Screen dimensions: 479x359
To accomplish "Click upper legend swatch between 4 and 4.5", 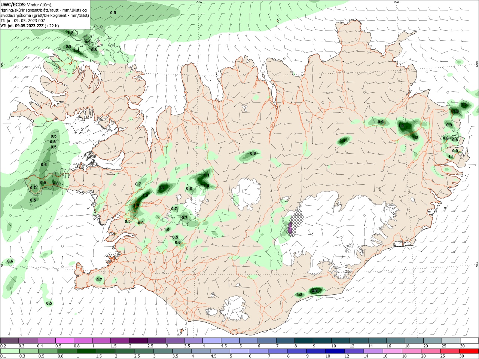I will [211, 340].
